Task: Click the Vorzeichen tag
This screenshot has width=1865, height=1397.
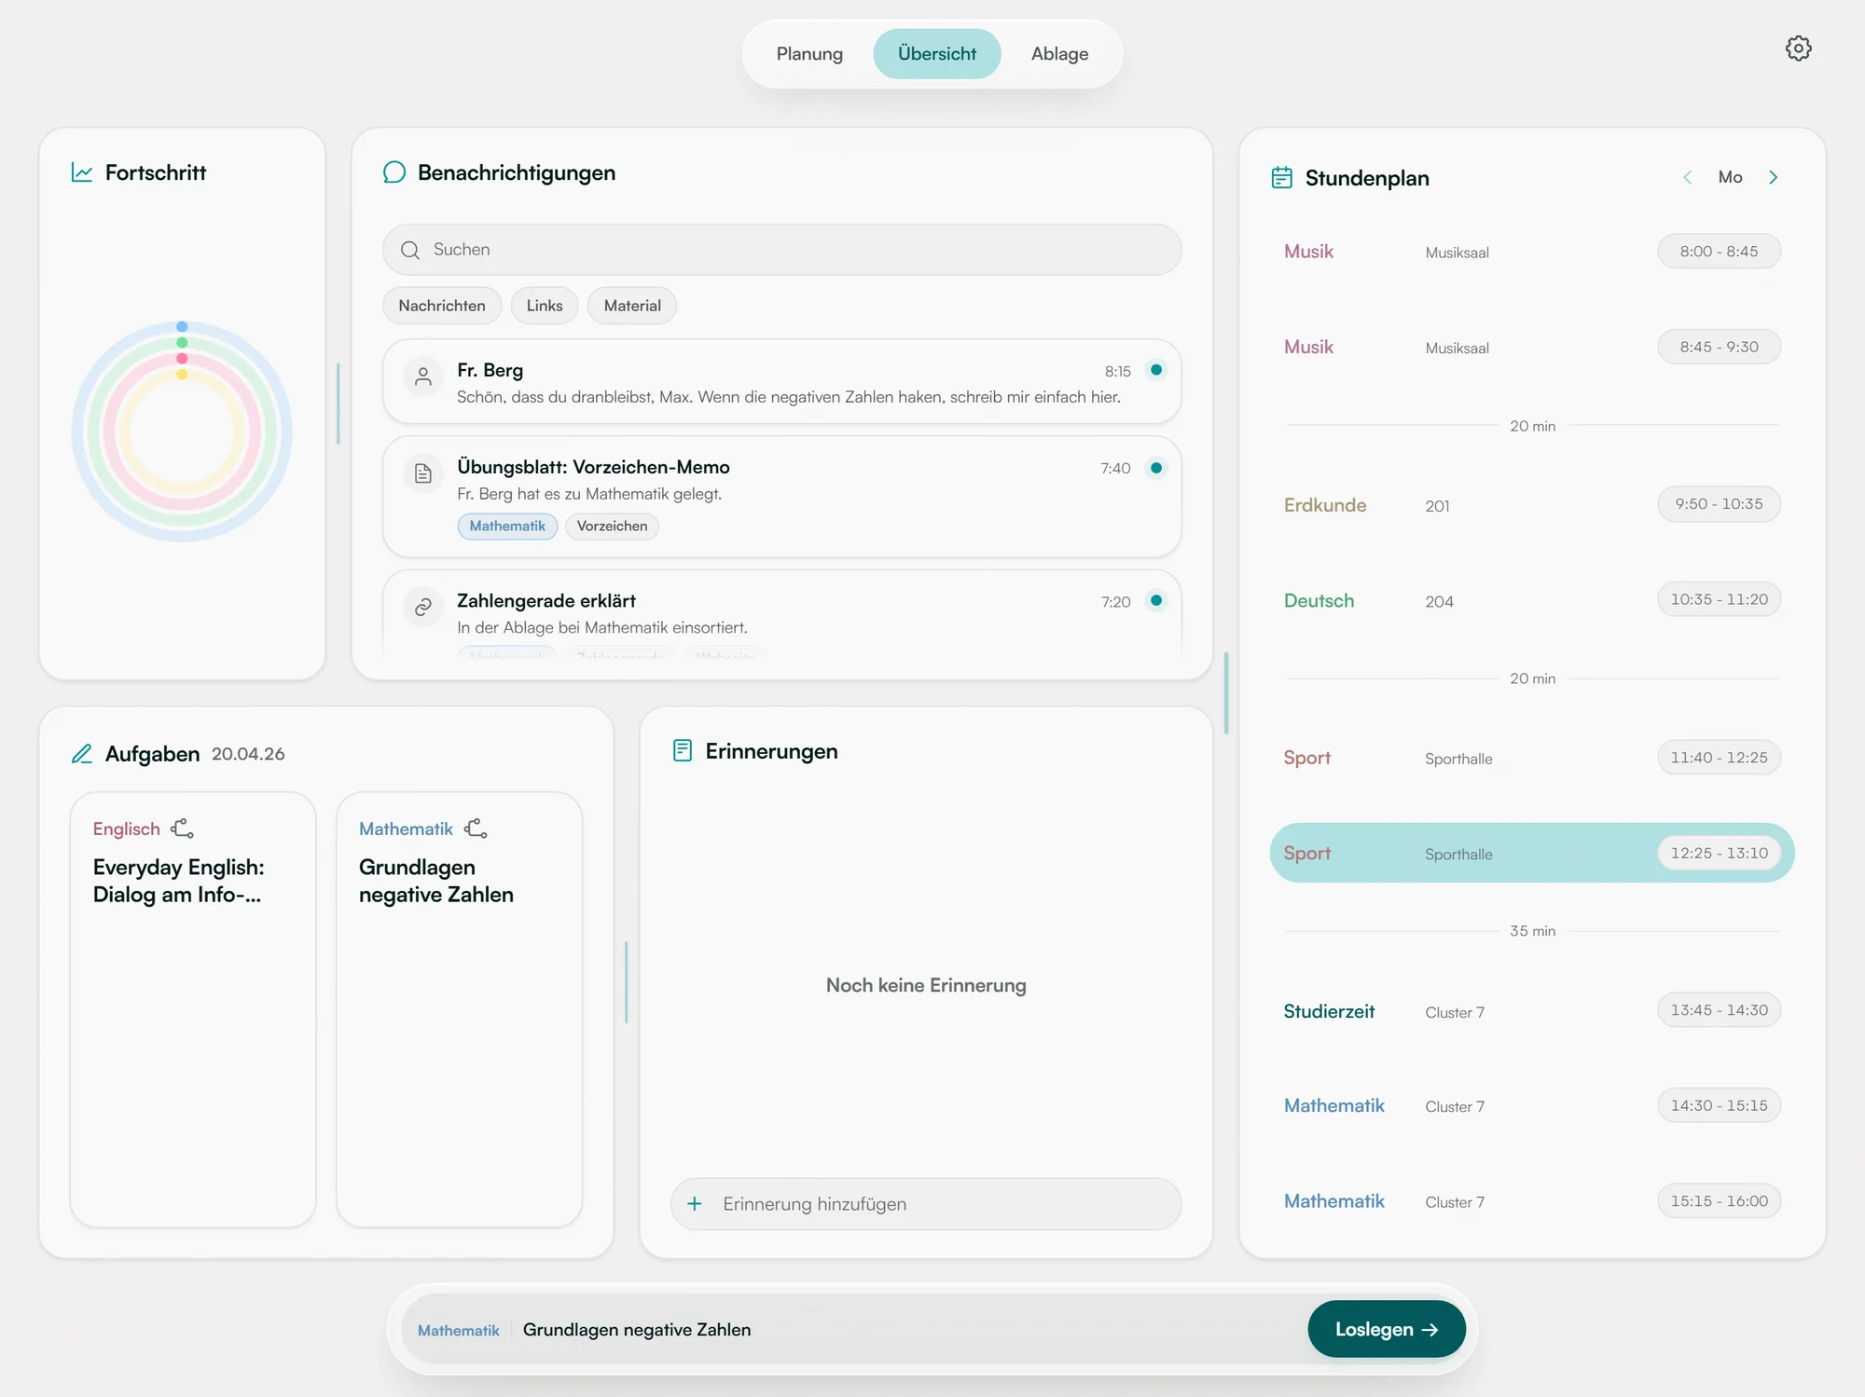Action: tap(612, 526)
